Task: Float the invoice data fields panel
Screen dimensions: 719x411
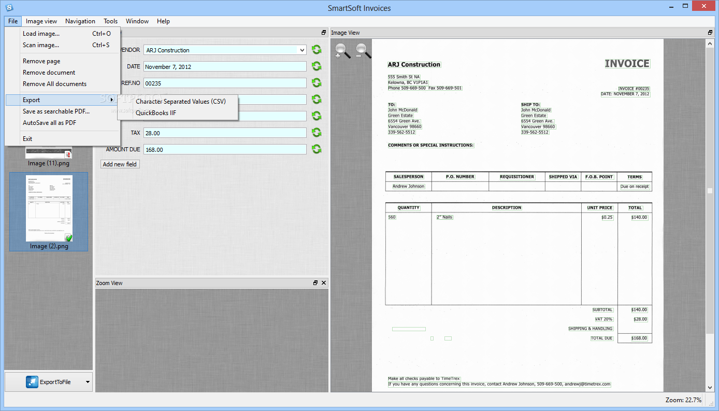Action: coord(324,33)
